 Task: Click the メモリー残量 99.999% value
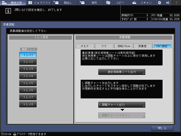point(174,15)
